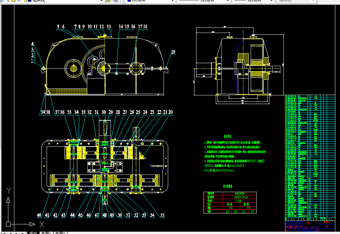Expand the layer name dropdown arrow

click(101, 1)
